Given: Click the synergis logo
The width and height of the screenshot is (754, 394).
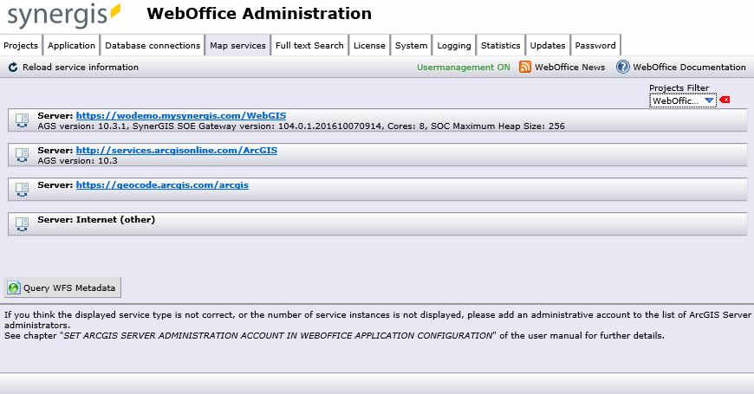Looking at the screenshot, I should point(63,16).
